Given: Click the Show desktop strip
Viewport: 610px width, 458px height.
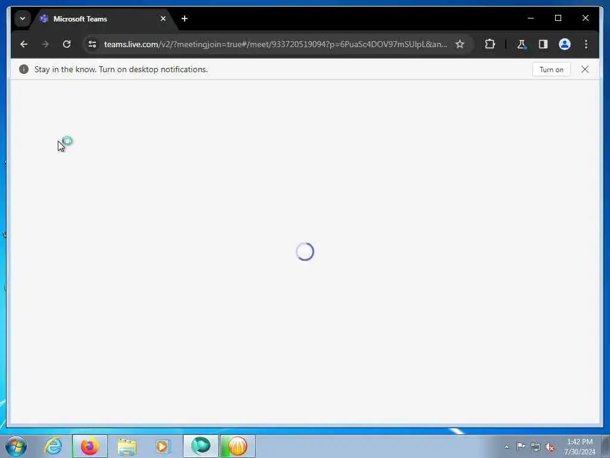Looking at the screenshot, I should [x=606, y=446].
